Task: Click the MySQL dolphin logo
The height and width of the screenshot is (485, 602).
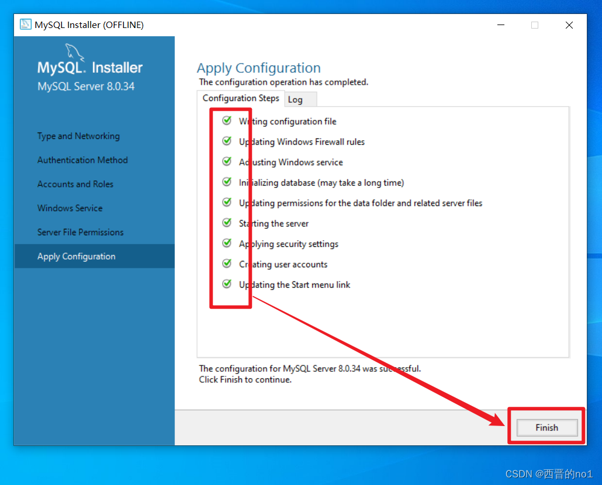Action: (74, 52)
